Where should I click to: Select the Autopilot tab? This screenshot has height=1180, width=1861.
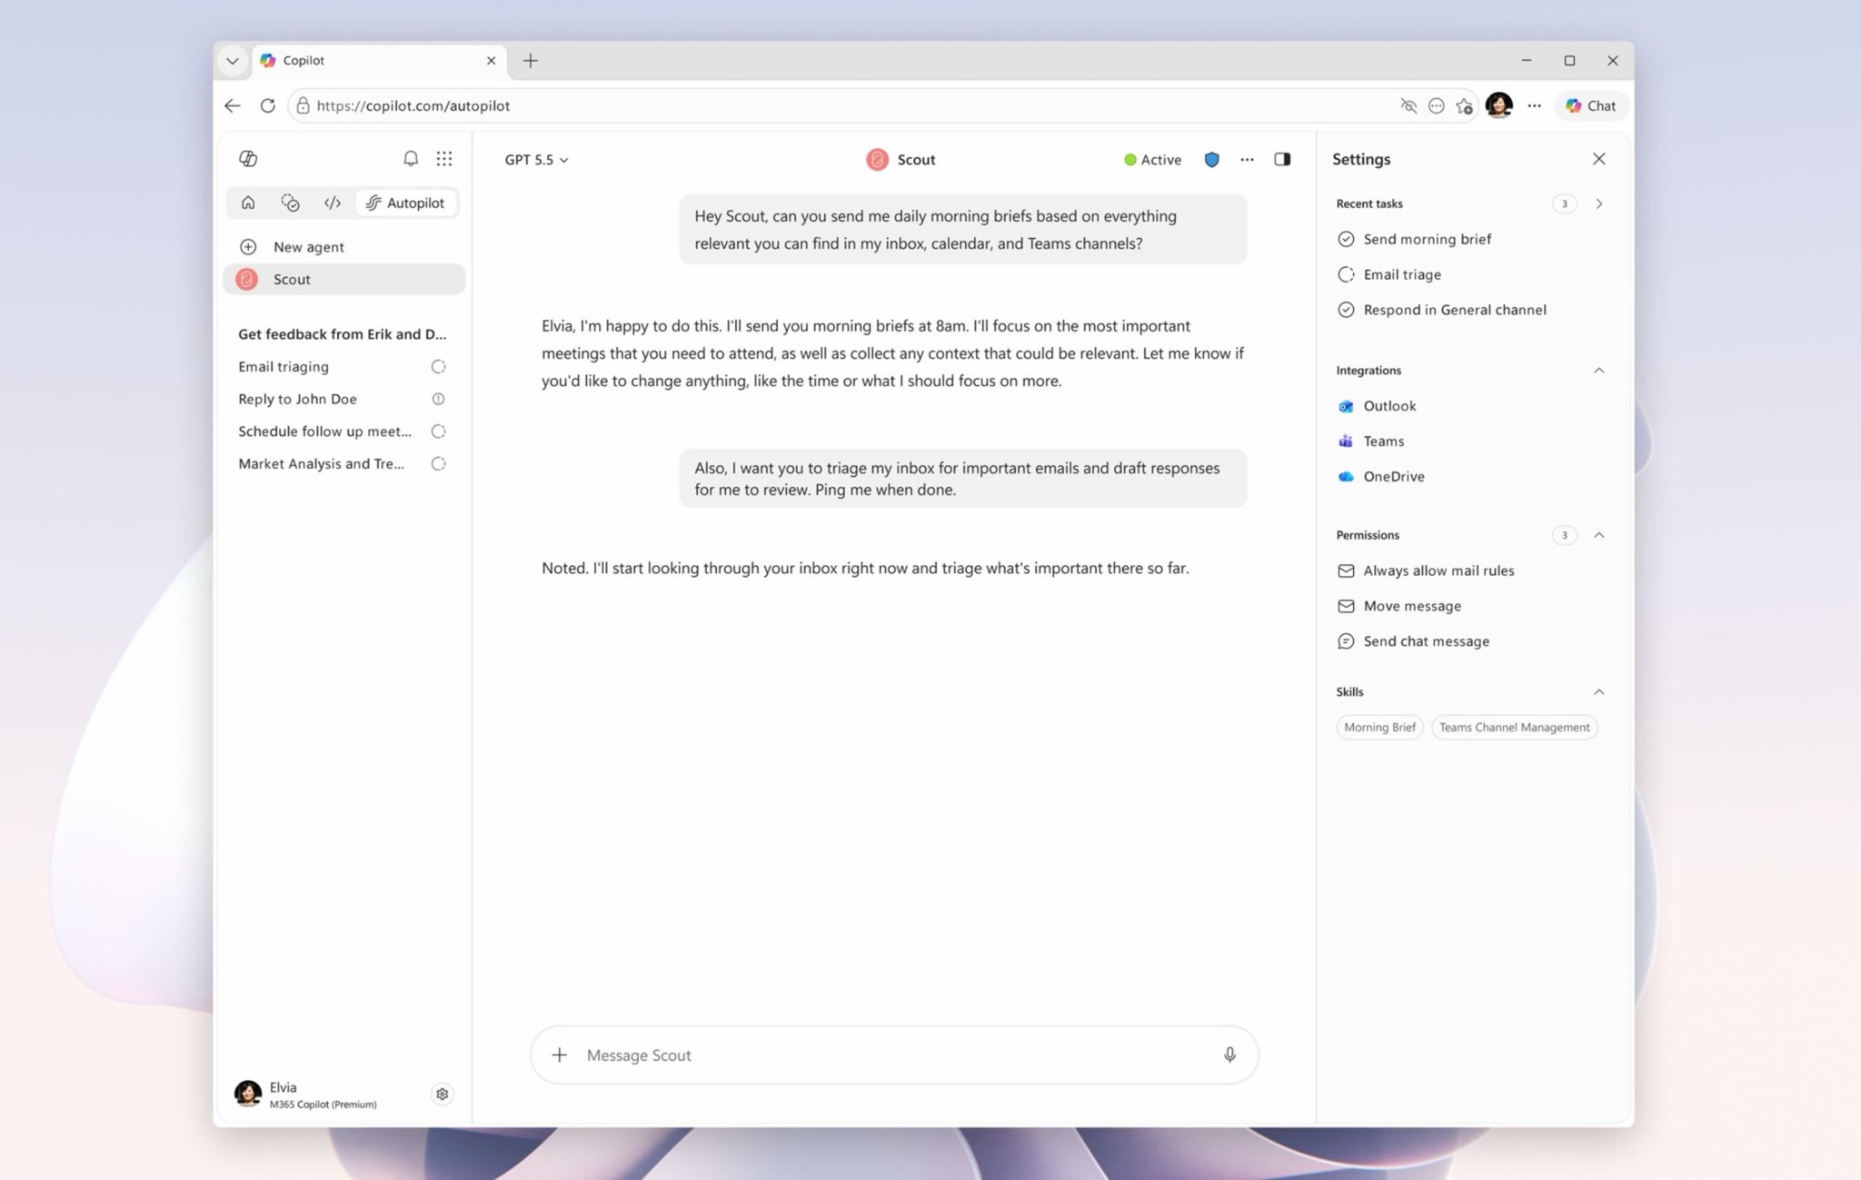tap(405, 203)
